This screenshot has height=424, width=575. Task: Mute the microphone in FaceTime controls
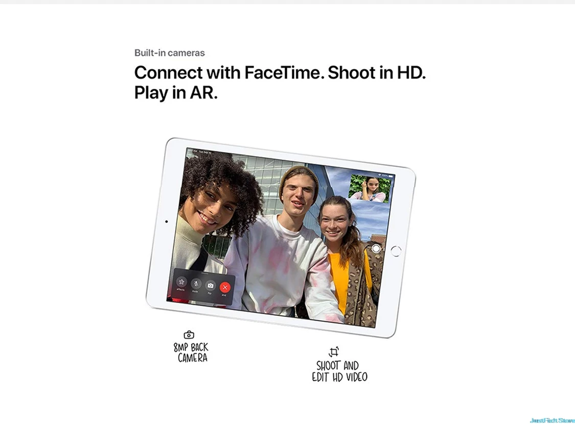(x=196, y=283)
